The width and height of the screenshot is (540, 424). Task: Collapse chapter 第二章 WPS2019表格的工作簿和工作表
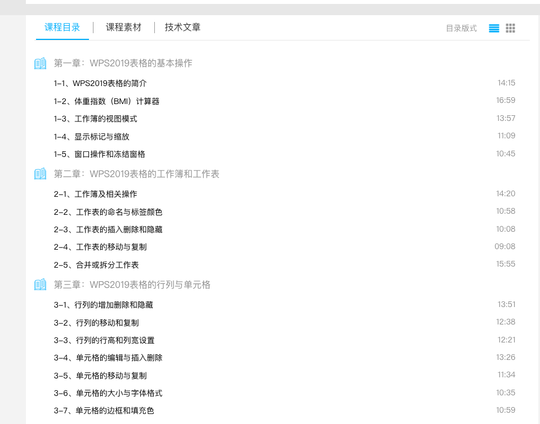click(x=136, y=174)
